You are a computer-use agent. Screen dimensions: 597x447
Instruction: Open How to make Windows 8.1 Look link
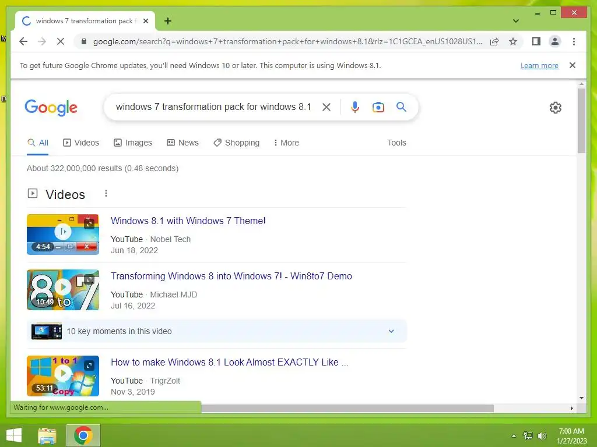230,362
